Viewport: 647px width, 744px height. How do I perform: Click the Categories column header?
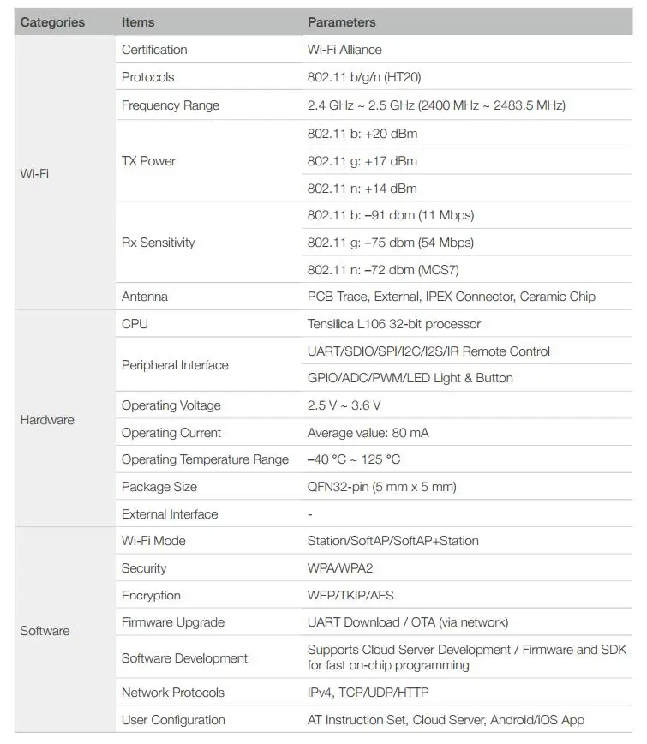coord(52,22)
